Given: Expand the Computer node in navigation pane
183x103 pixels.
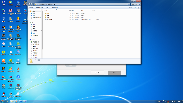Looking at the screenshot, I should (30, 39).
